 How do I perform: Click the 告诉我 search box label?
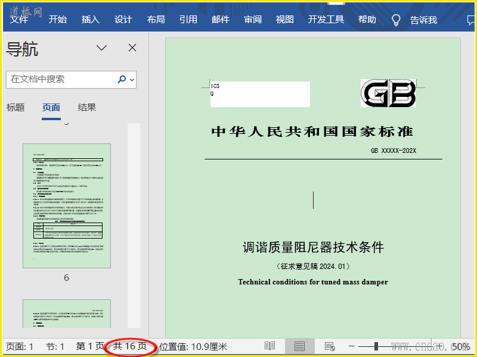[x=423, y=20]
